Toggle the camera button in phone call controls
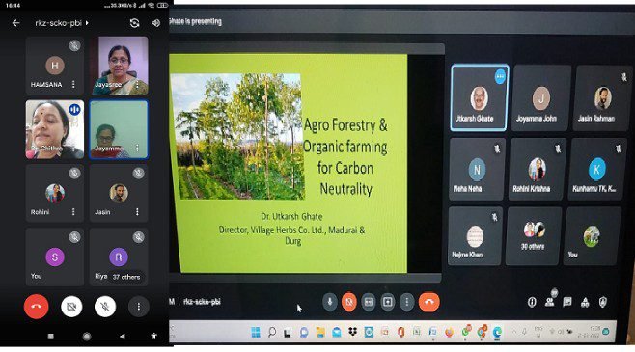 click(71, 307)
